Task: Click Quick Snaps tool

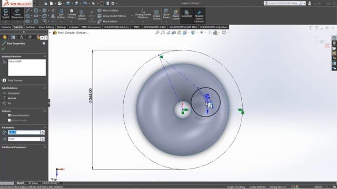Action: tap(166, 14)
